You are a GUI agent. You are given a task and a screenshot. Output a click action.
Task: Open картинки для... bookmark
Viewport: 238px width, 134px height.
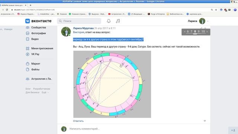(194, 14)
